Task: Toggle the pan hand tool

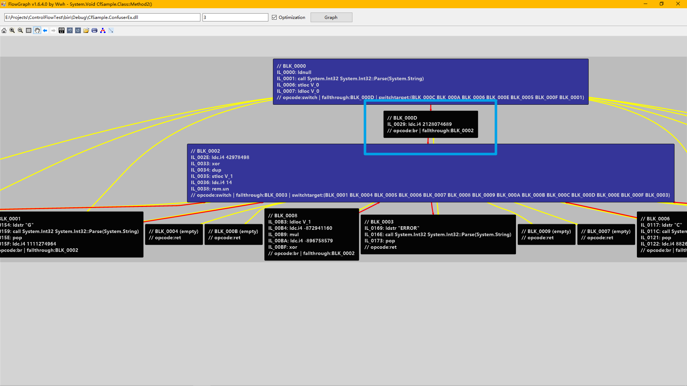Action: [x=37, y=31]
